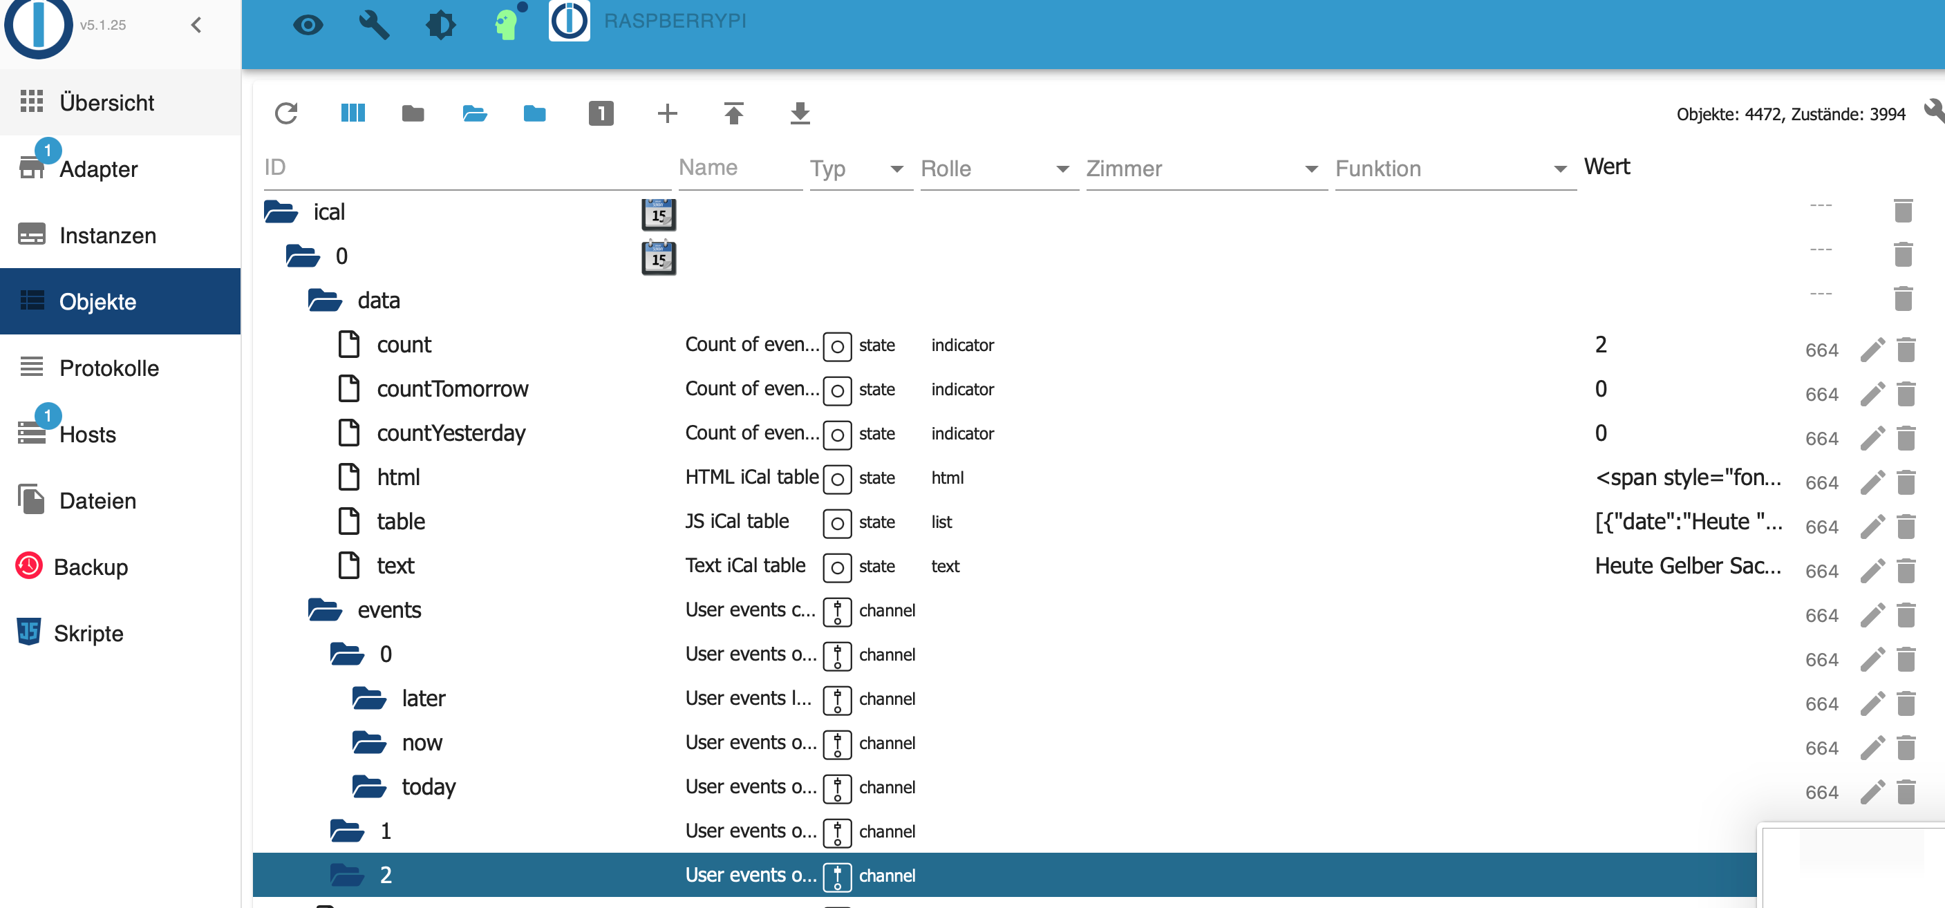This screenshot has height=908, width=1945.
Task: Click the plus icon to add object
Action: (x=667, y=113)
